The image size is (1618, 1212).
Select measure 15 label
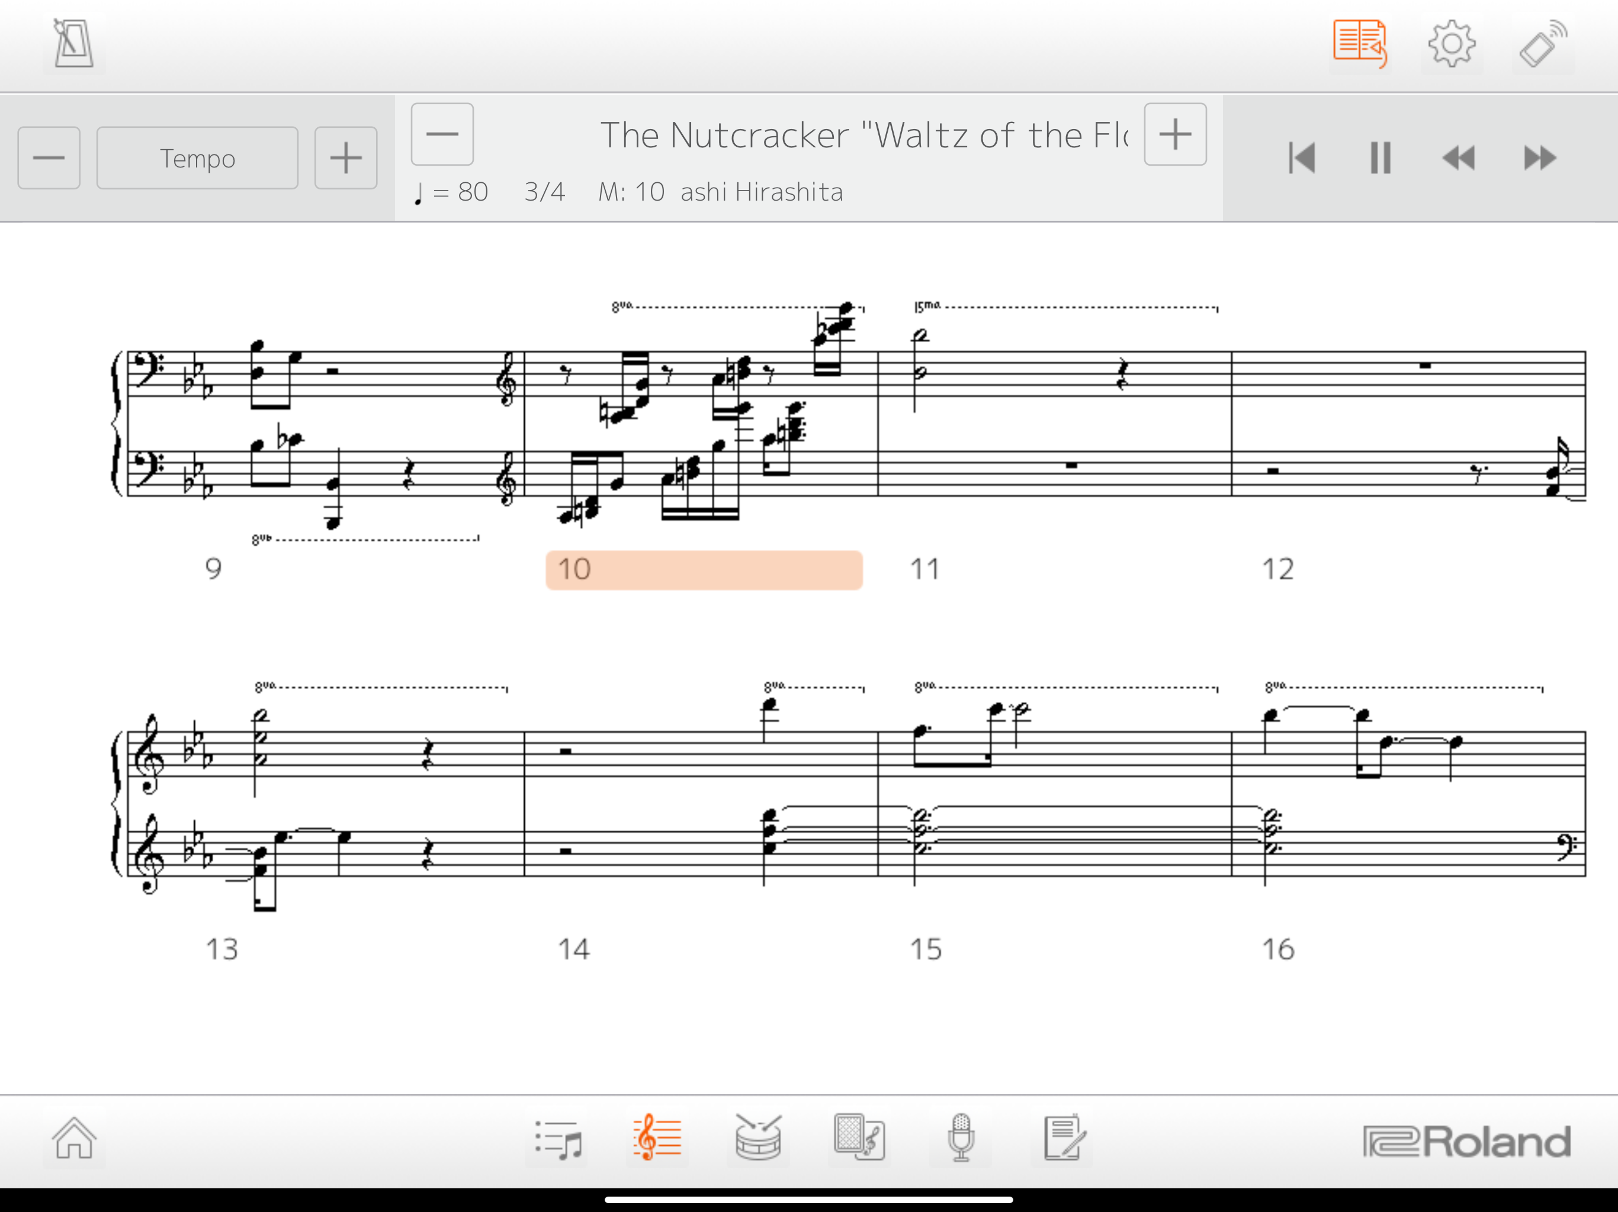925,949
